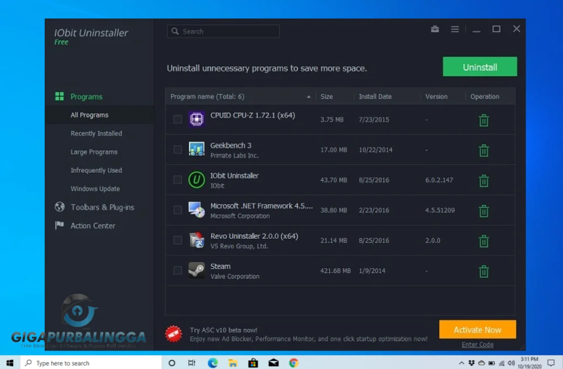This screenshot has height=369, width=563.
Task: Click the Windows taskbar search box
Action: pyautogui.click(x=91, y=363)
